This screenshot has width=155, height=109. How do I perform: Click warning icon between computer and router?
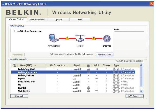tap(67, 38)
